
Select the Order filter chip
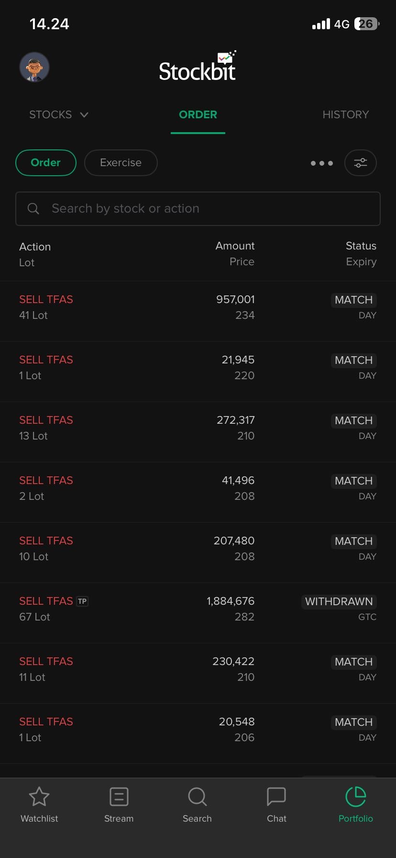46,163
